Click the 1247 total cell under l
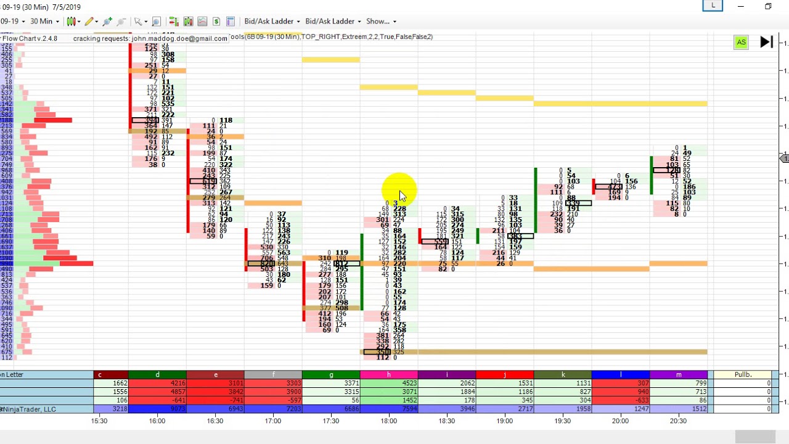Image resolution: width=789 pixels, height=444 pixels. tap(621, 409)
